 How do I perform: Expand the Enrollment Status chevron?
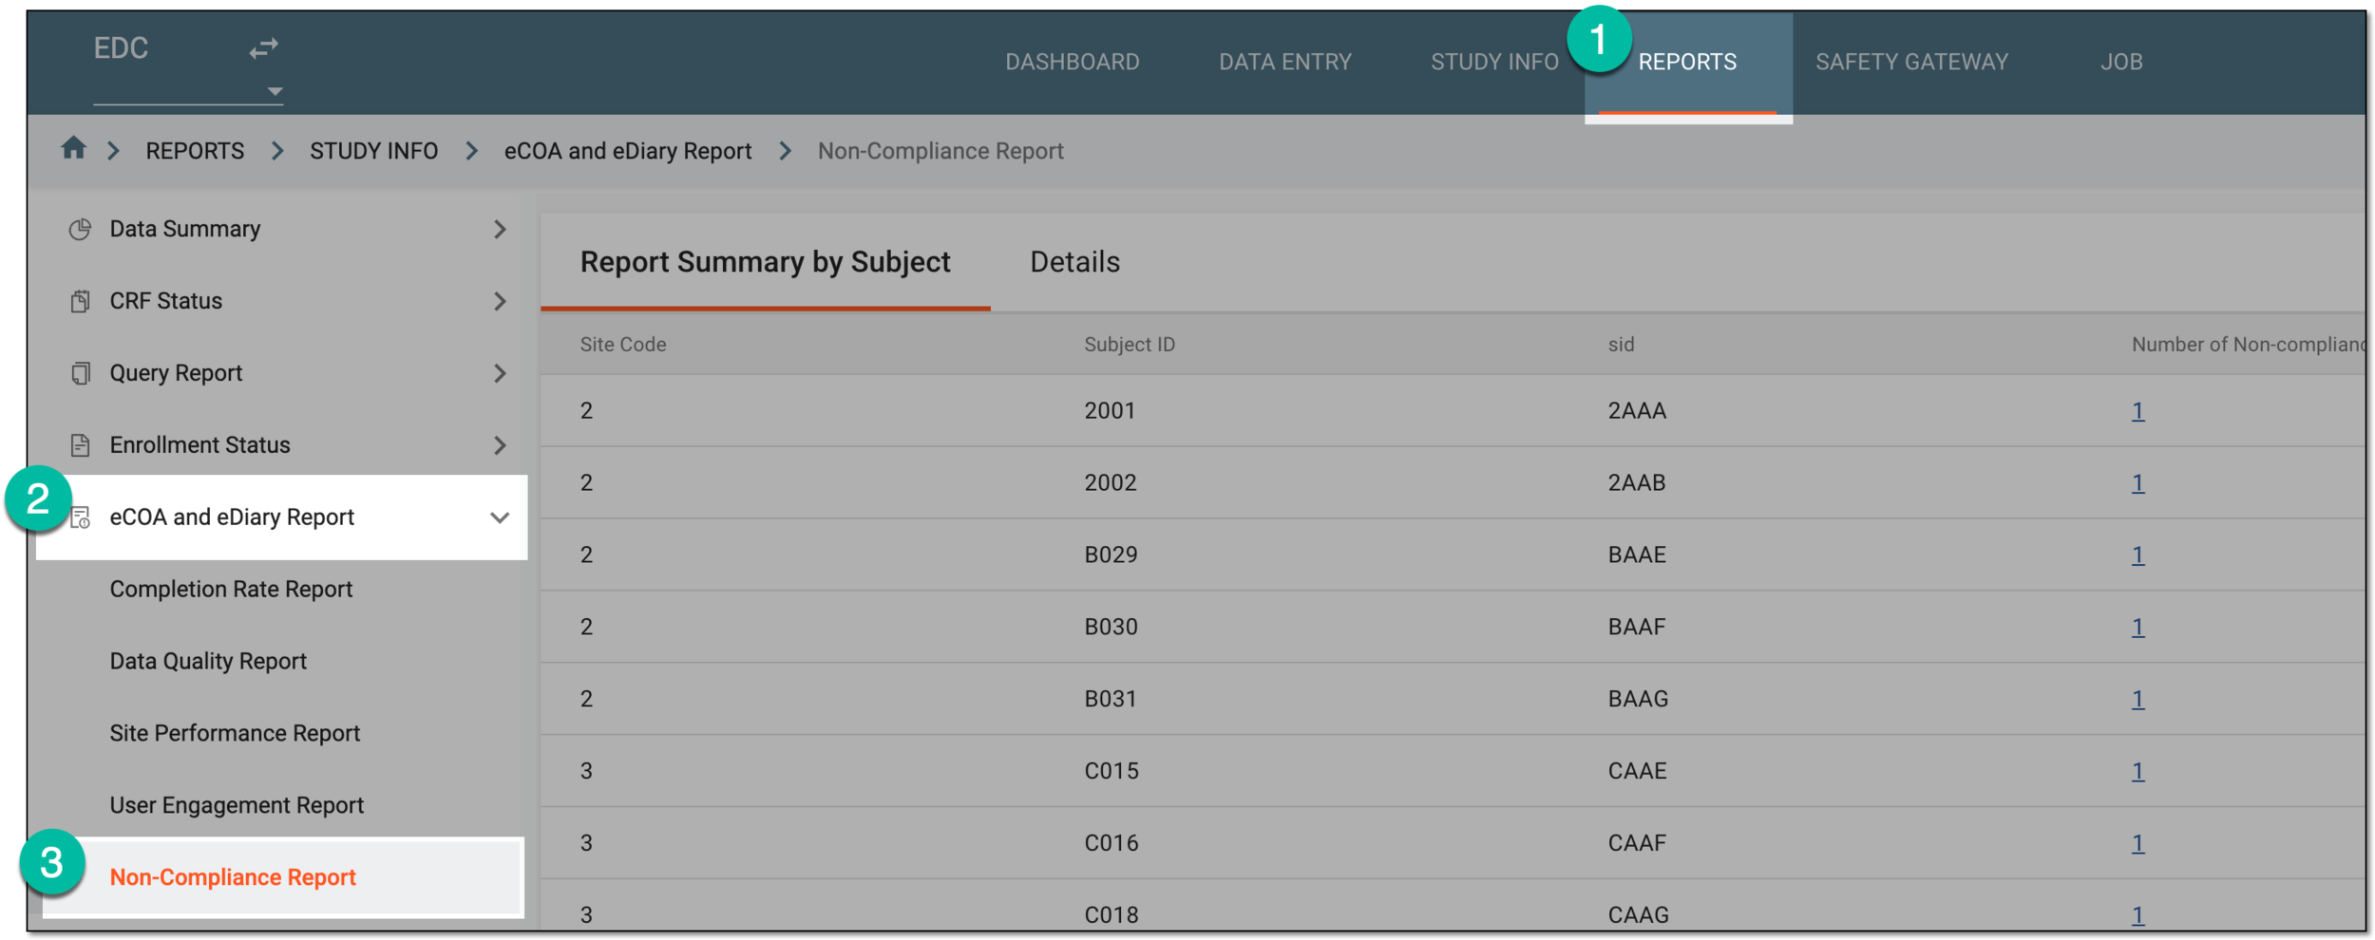click(x=500, y=445)
